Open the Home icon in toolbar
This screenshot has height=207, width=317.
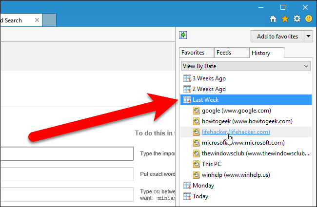pos(273,19)
